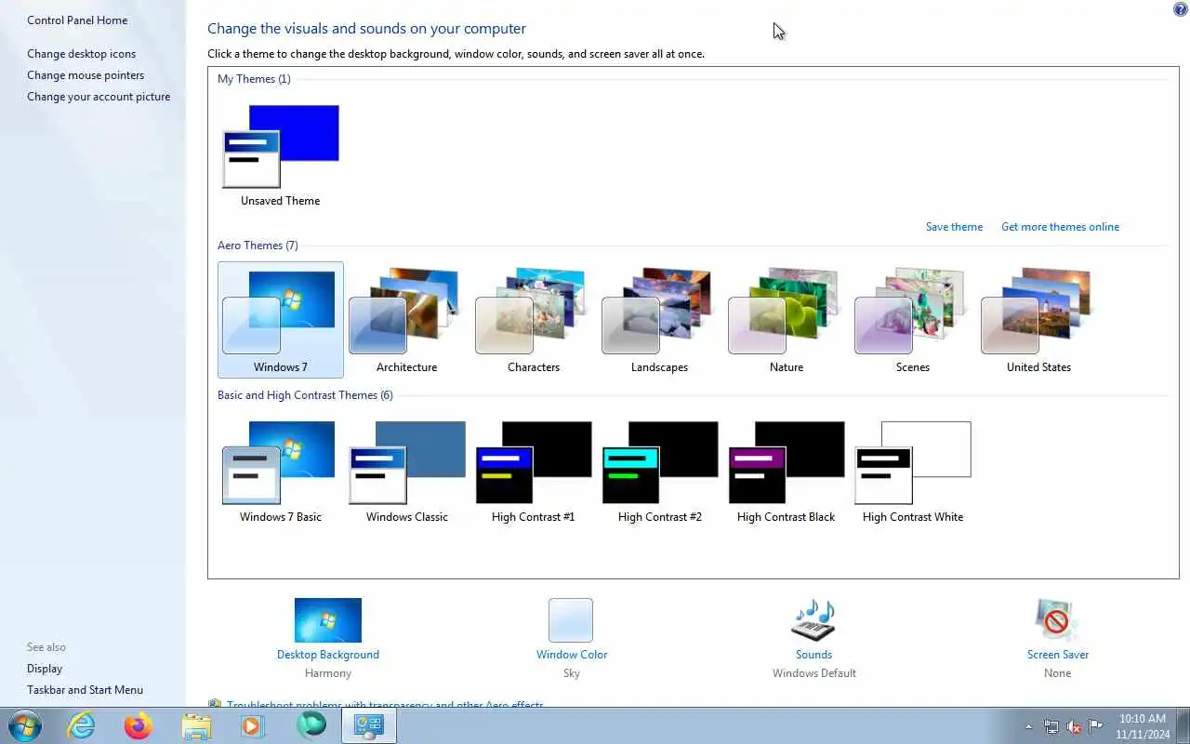This screenshot has height=744, width=1190.
Task: Open Windows Media Player on taskbar
Action: tap(253, 725)
